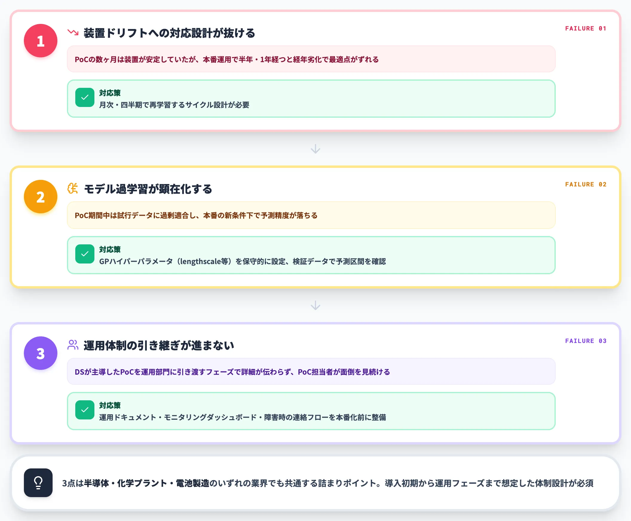Click the down arrow between Failure 01 and 02
Image resolution: width=631 pixels, height=521 pixels.
tap(315, 149)
